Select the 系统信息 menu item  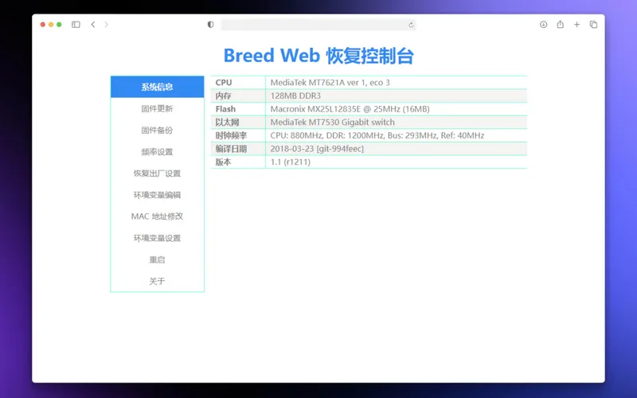click(x=157, y=87)
